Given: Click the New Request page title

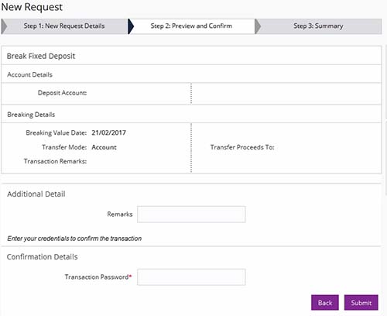Looking at the screenshot, I should click(x=32, y=7).
